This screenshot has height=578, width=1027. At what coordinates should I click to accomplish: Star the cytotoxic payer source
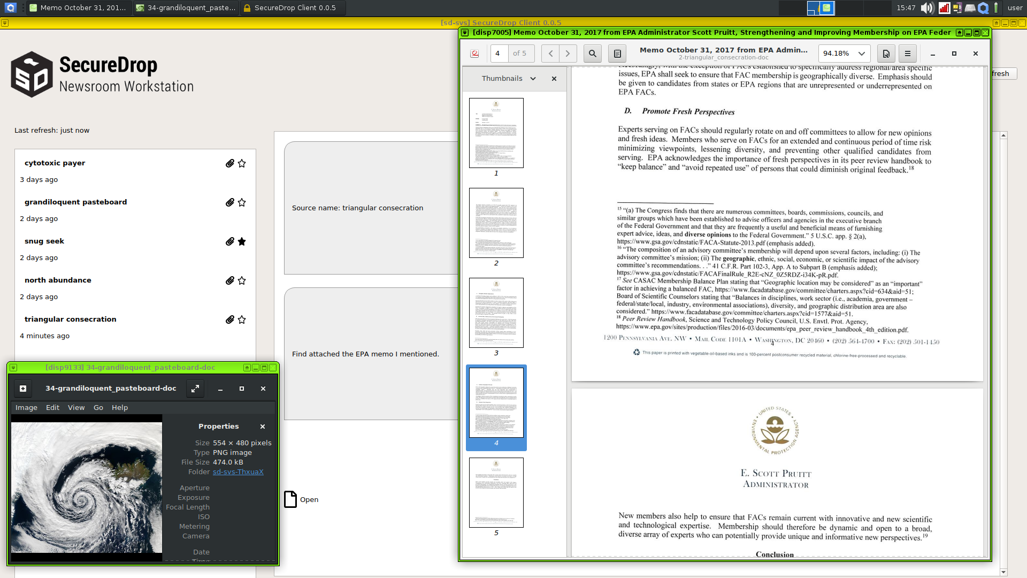click(x=242, y=163)
